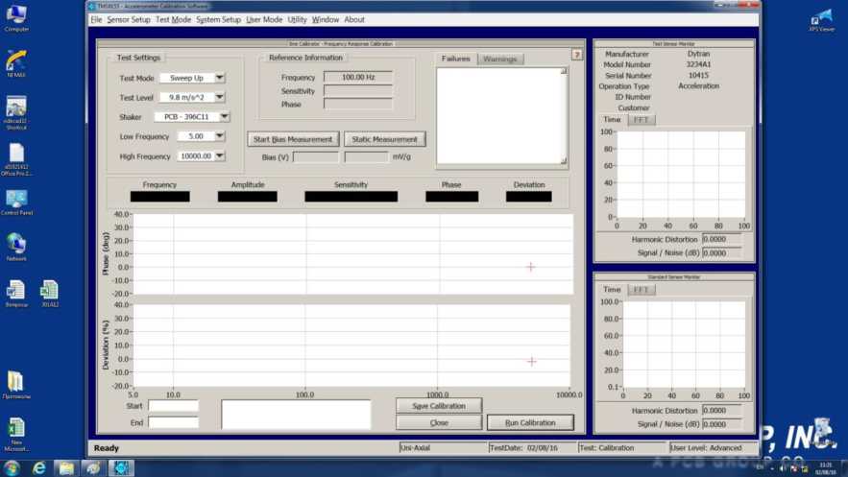Expand the Shaker selection dropdown
Screen dimensions: 848x477
pyautogui.click(x=224, y=117)
